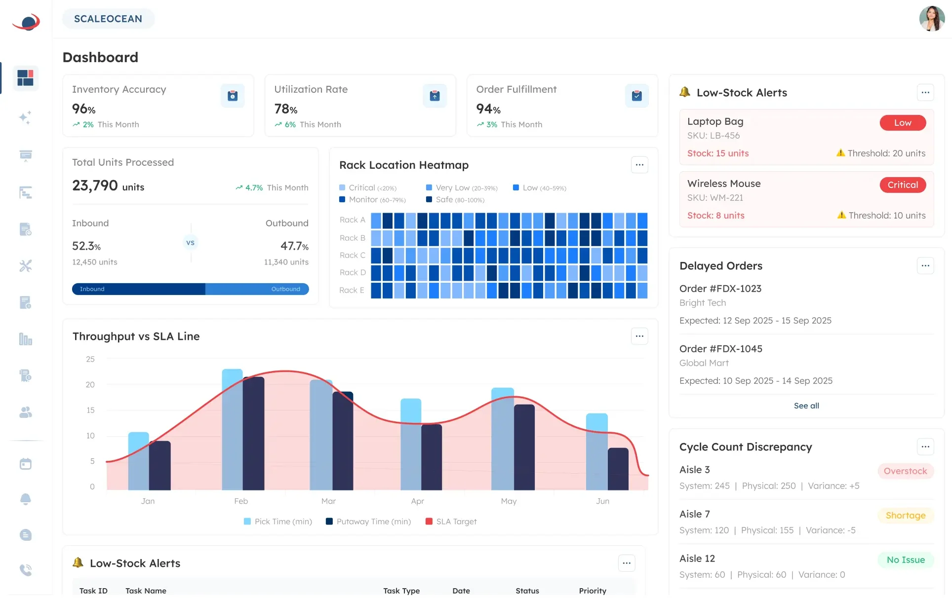This screenshot has height=598, width=952.
Task: Open the Gantt chart section in sidebar
Action: click(x=25, y=192)
